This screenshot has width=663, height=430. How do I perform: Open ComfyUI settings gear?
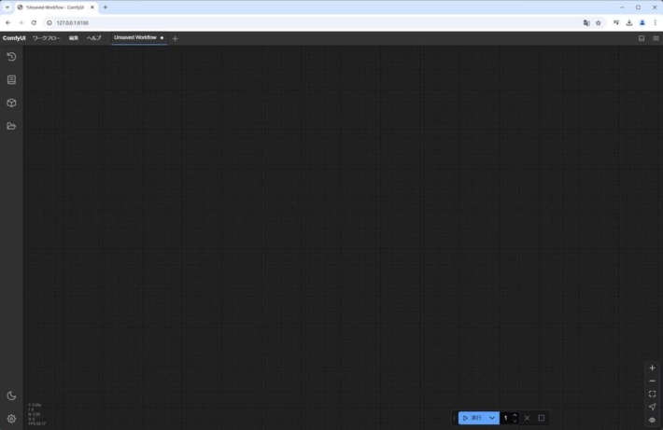point(11,419)
